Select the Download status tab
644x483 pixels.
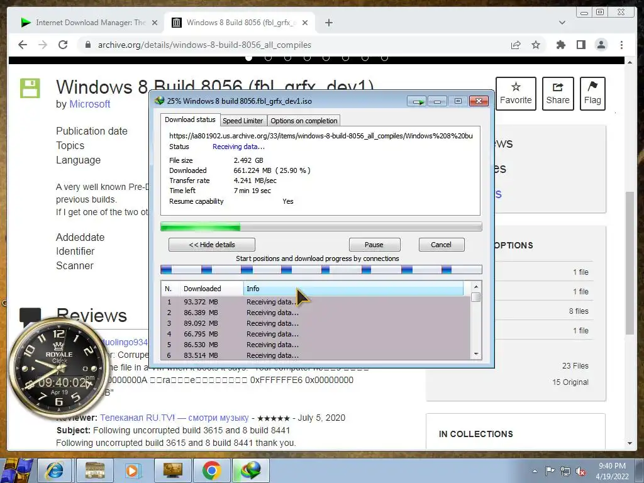(190, 119)
